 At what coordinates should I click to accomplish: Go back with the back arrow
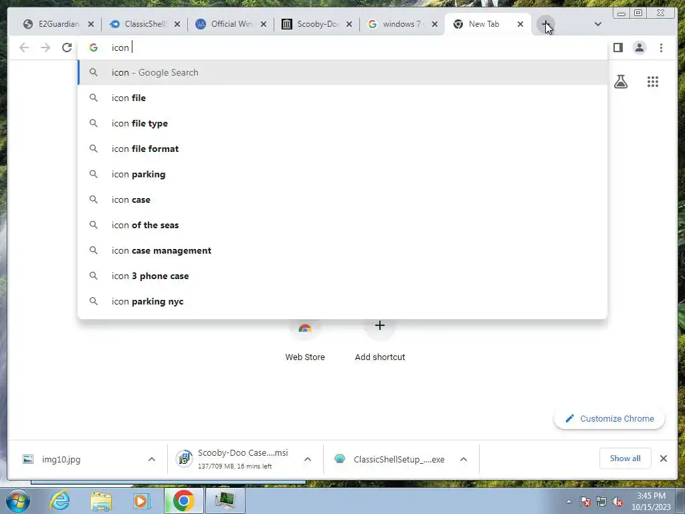tap(24, 48)
